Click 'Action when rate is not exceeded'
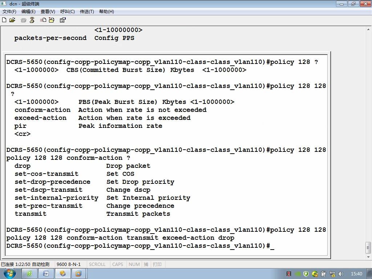The image size is (372, 279). pyautogui.click(x=142, y=110)
